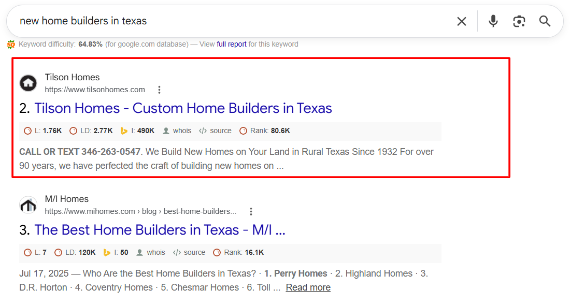The height and width of the screenshot is (303, 570).
Task: Start voice search with microphone icon
Action: click(493, 21)
